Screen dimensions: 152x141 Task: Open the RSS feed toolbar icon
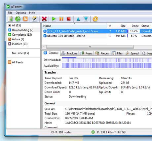click(25, 19)
